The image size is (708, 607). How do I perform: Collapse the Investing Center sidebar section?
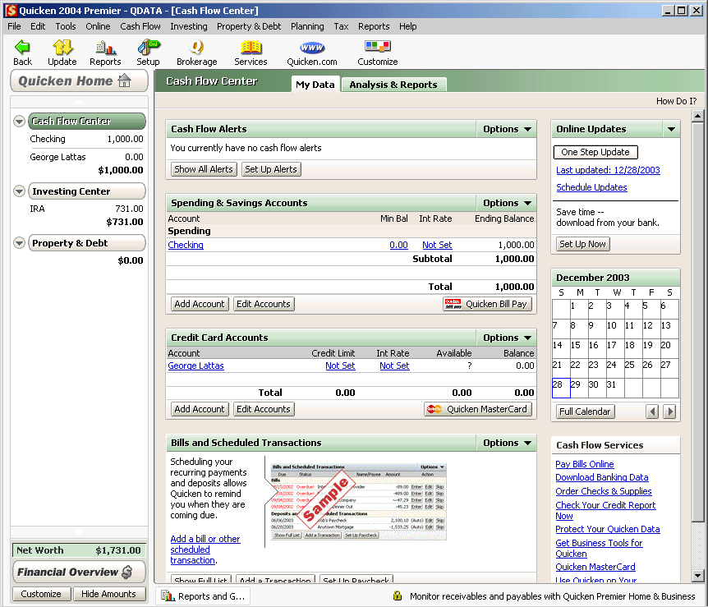pyautogui.click(x=20, y=191)
